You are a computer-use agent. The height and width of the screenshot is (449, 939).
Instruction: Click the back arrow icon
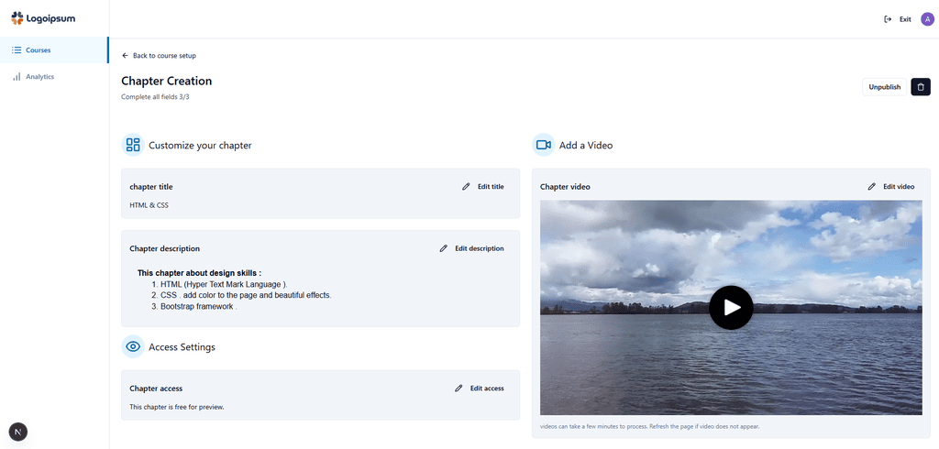pos(125,56)
